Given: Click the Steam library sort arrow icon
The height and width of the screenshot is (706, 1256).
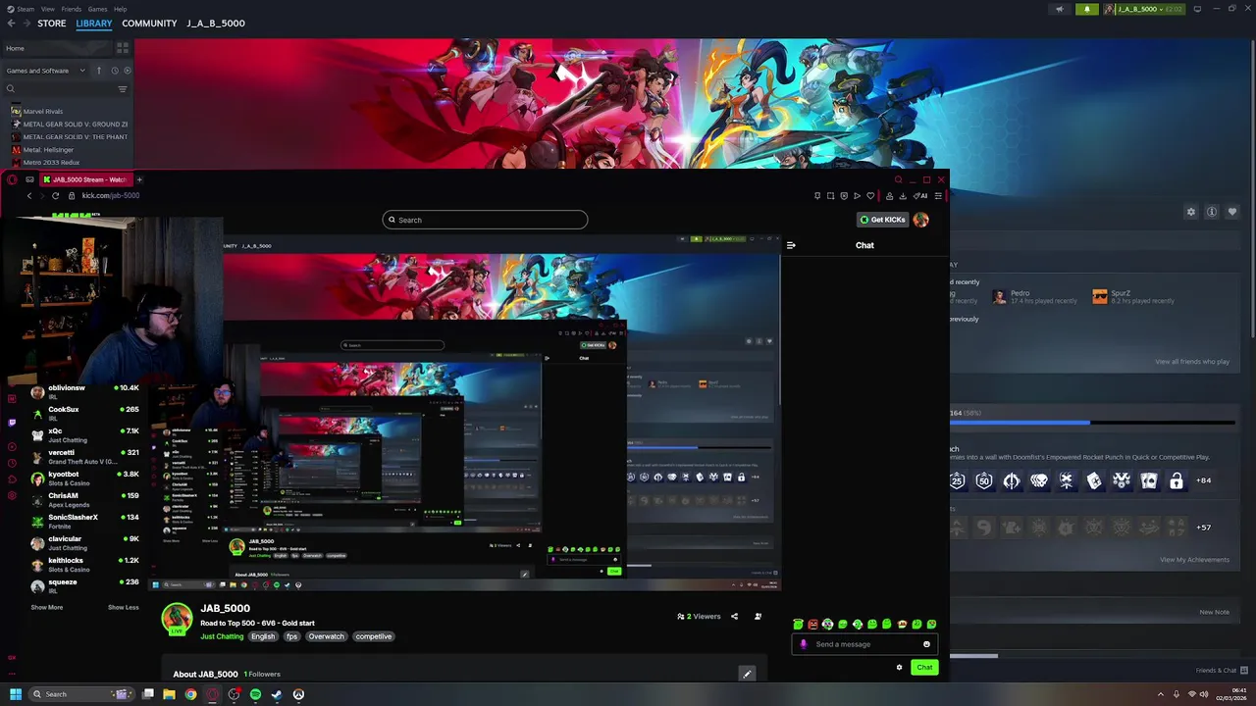Looking at the screenshot, I should click(99, 71).
